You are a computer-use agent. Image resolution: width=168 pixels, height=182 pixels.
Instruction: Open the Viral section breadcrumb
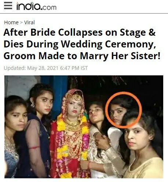click(29, 22)
